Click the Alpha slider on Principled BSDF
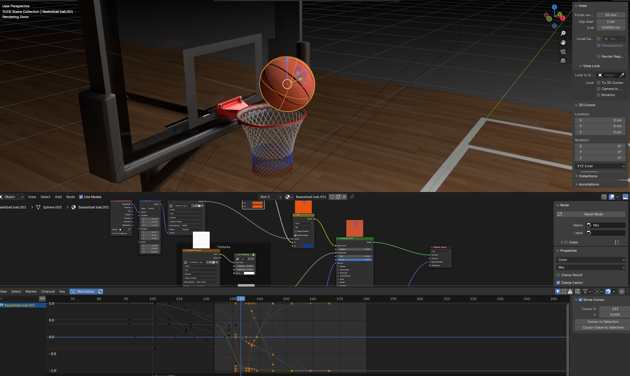 coord(355,260)
